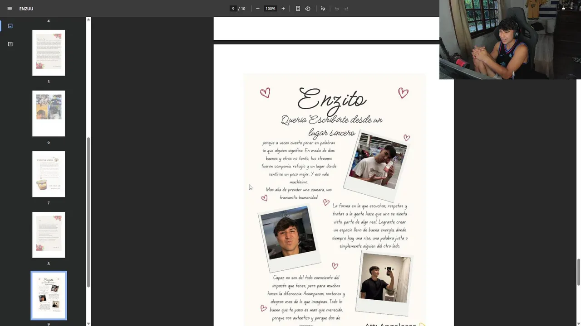Click the undo arrow in the toolbar

click(x=337, y=9)
